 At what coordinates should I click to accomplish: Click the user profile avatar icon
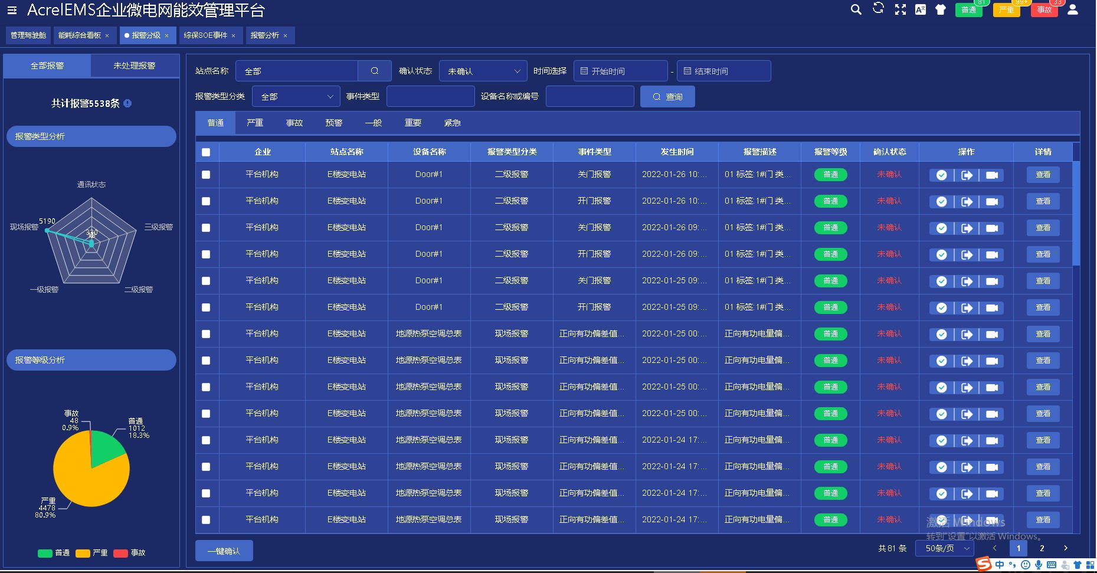click(x=1073, y=9)
